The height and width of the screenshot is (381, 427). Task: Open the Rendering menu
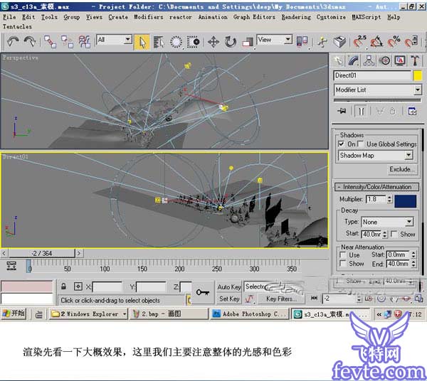tap(296, 17)
